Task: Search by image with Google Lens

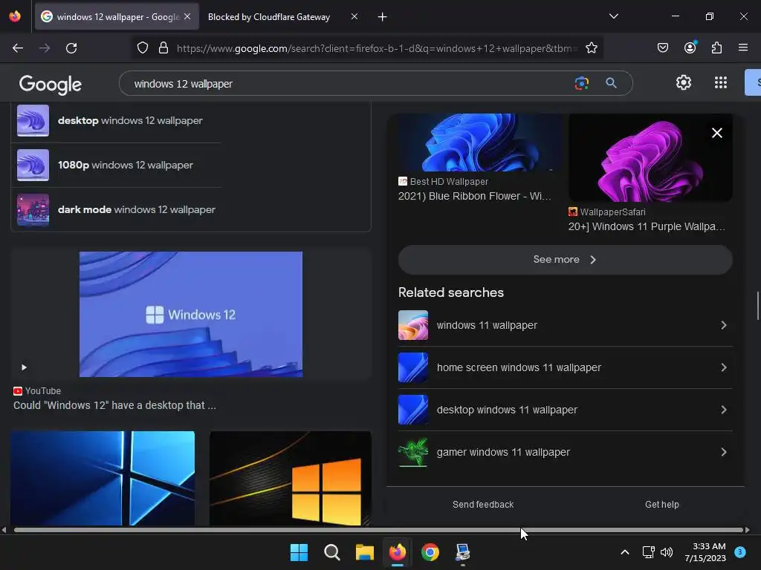Action: [x=581, y=83]
